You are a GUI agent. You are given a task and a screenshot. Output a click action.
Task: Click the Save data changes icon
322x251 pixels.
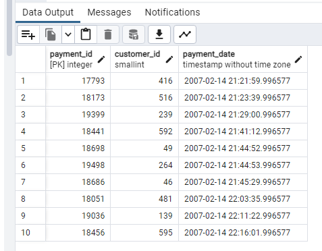point(134,34)
